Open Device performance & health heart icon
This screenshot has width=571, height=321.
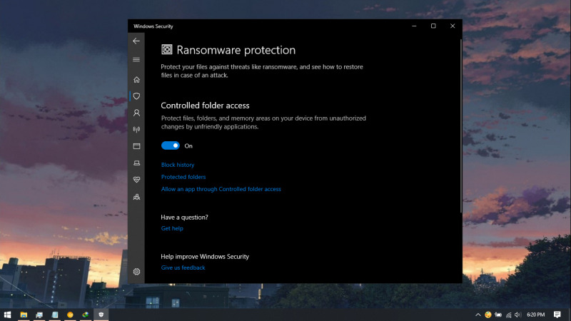click(136, 180)
